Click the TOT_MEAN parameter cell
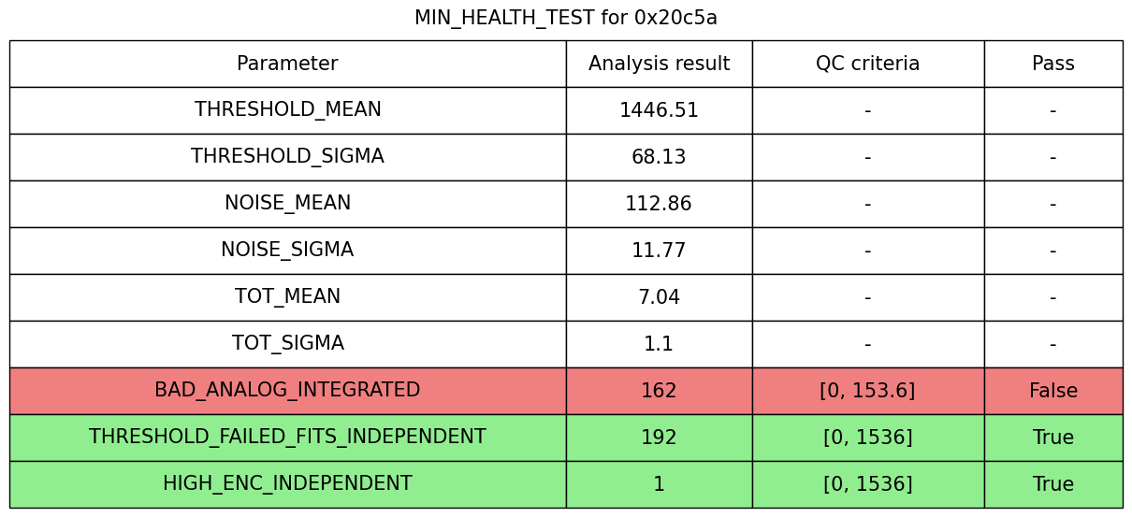Viewport: 1132px width, 517px height. pos(287,297)
